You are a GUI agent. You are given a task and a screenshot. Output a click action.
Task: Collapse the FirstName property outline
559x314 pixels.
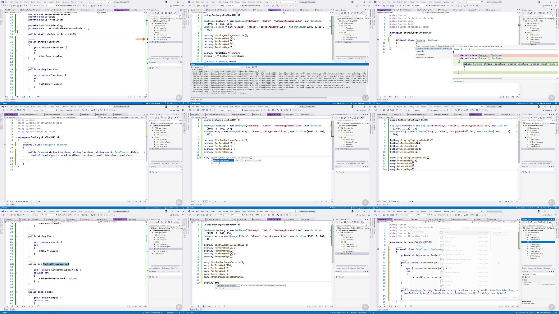17,42
